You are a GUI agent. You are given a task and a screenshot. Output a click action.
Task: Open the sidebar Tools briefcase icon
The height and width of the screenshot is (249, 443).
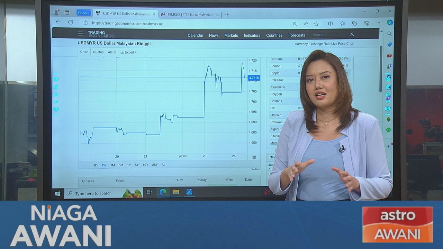coord(389,55)
